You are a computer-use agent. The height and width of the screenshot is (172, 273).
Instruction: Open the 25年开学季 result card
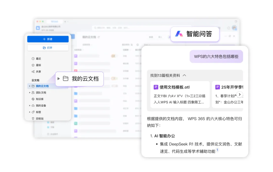pyautogui.click(x=227, y=94)
